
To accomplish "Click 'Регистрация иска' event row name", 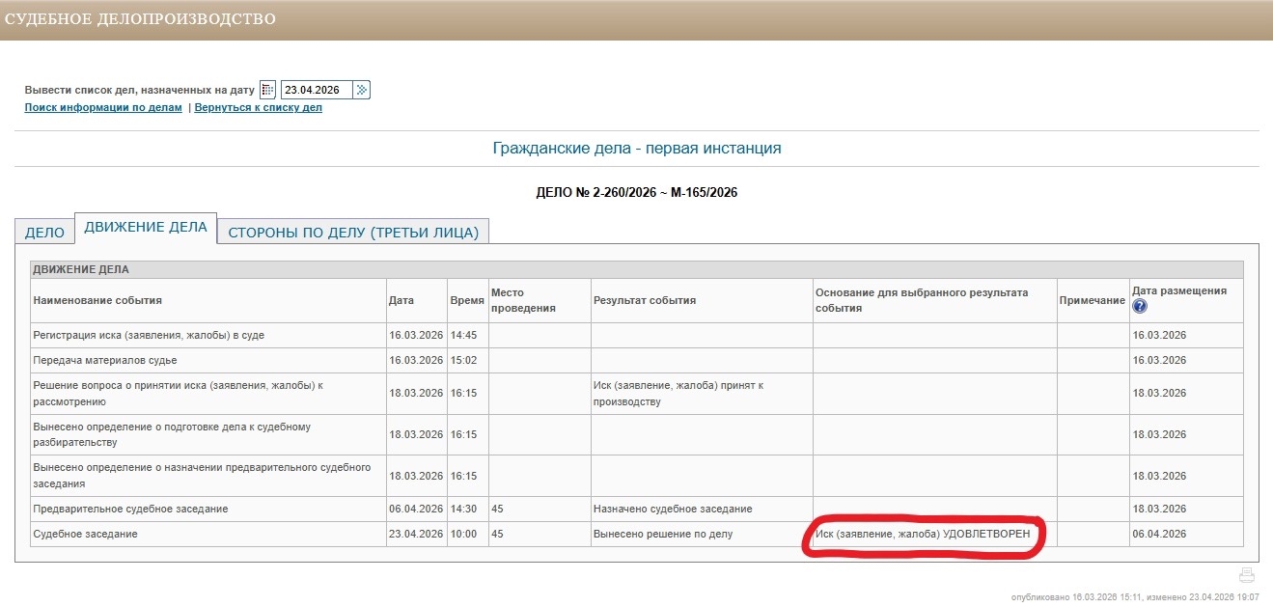I will coord(149,335).
